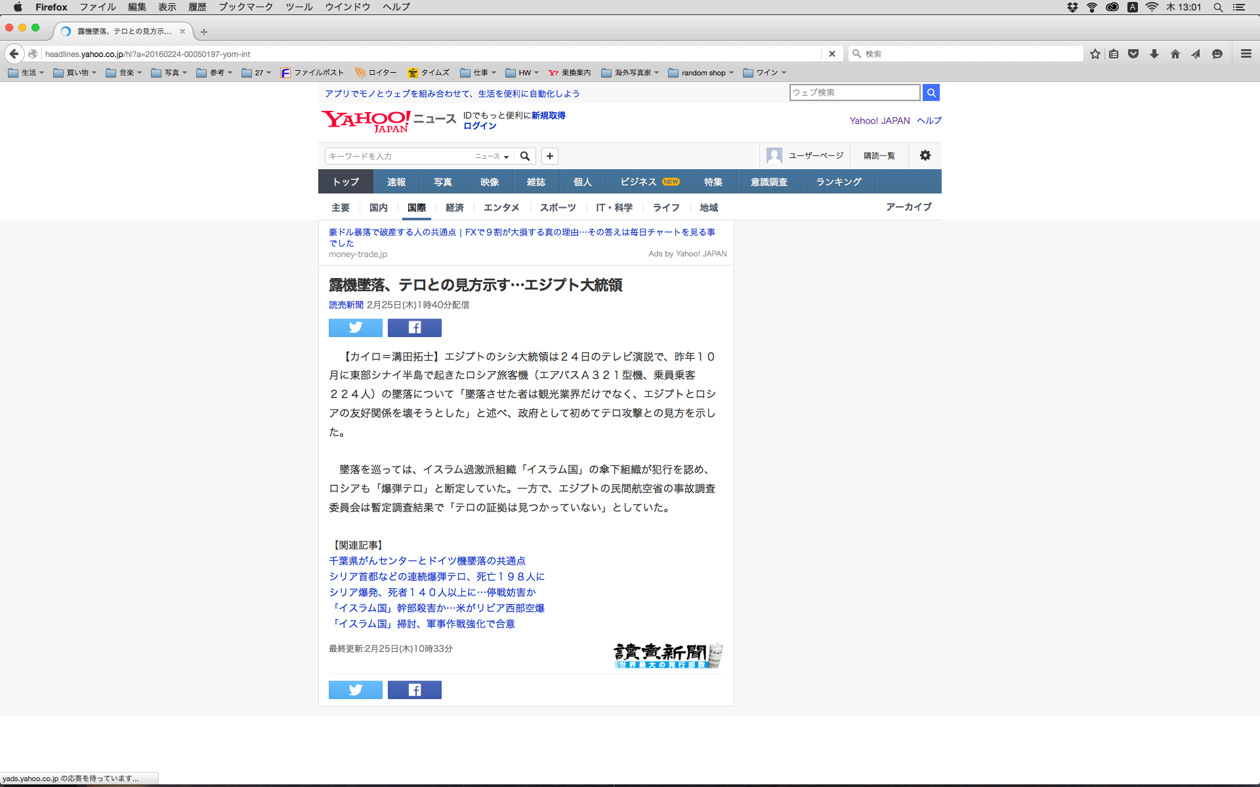1260x787 pixels.
Task: Share article via top Twitter button
Action: (355, 327)
